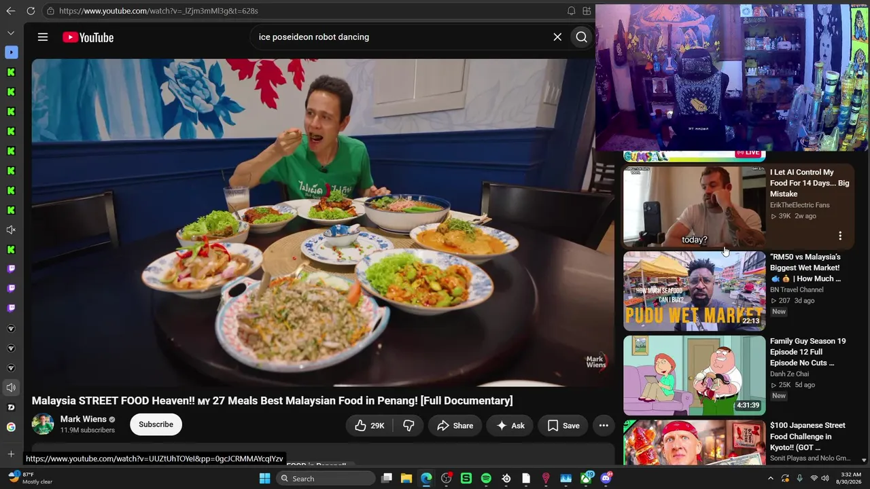Open title 'I Let AI Control My Food'
870x489 pixels.
point(810,183)
